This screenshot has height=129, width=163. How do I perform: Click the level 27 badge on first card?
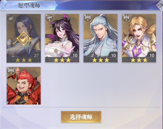pos(36,55)
